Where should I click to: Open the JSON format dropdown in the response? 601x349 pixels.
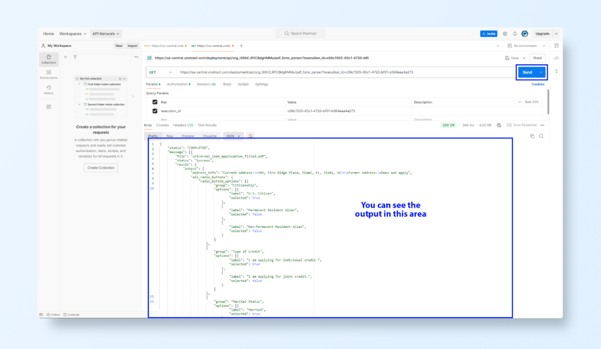click(x=233, y=136)
